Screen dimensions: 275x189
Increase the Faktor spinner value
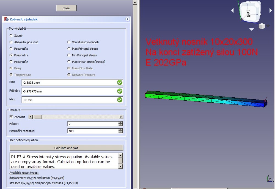120,123
